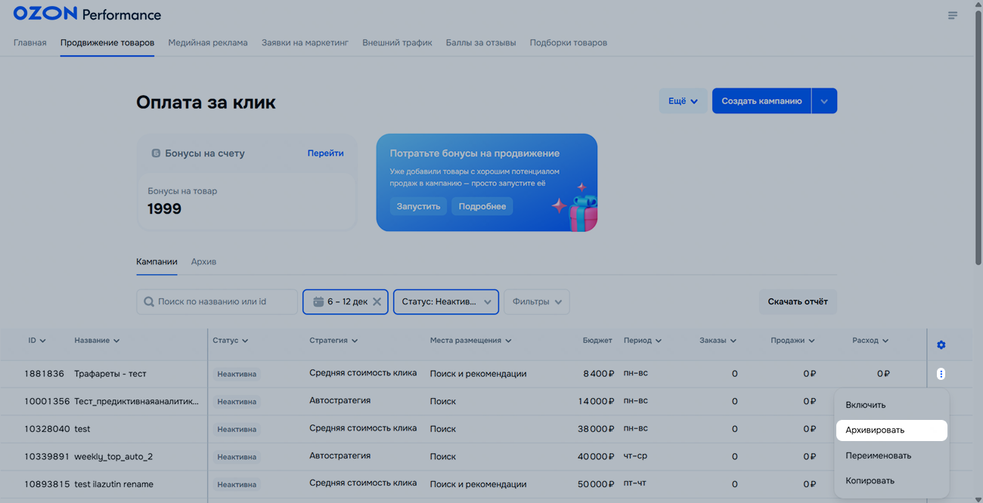Expand arrow next to Создать кампанию
983x503 pixels.
pos(824,101)
